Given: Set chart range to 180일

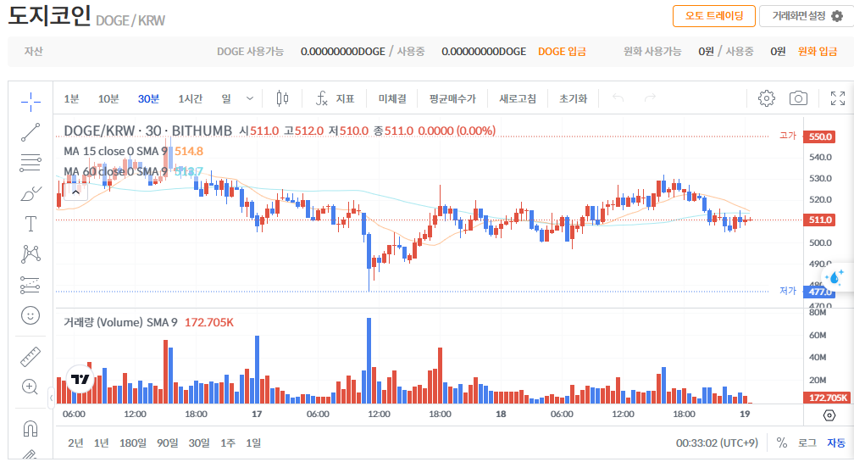Looking at the screenshot, I should (133, 443).
